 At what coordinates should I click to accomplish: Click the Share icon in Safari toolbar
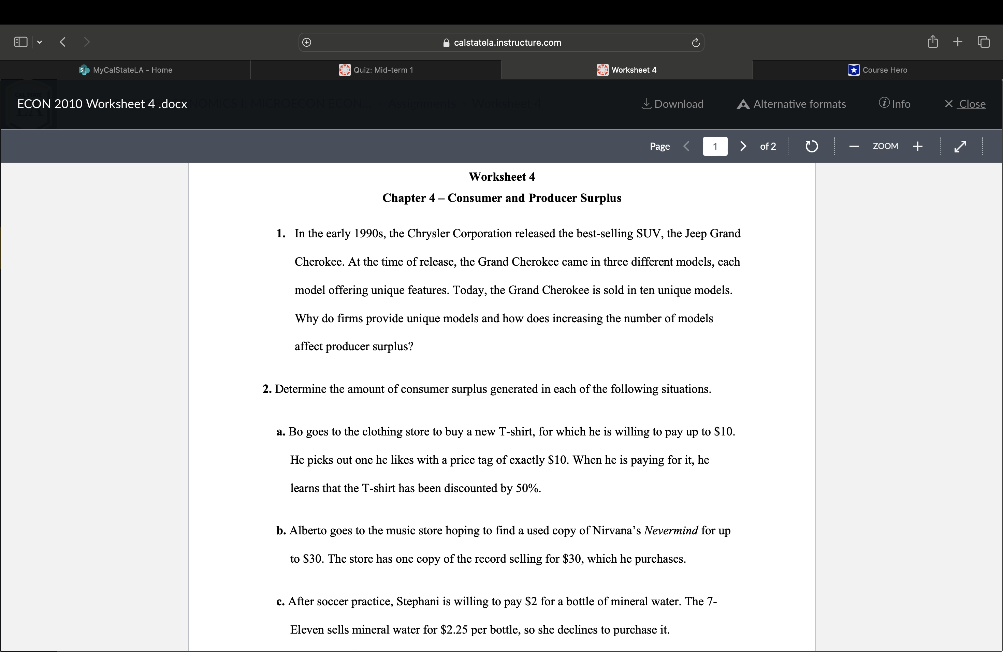(x=933, y=42)
